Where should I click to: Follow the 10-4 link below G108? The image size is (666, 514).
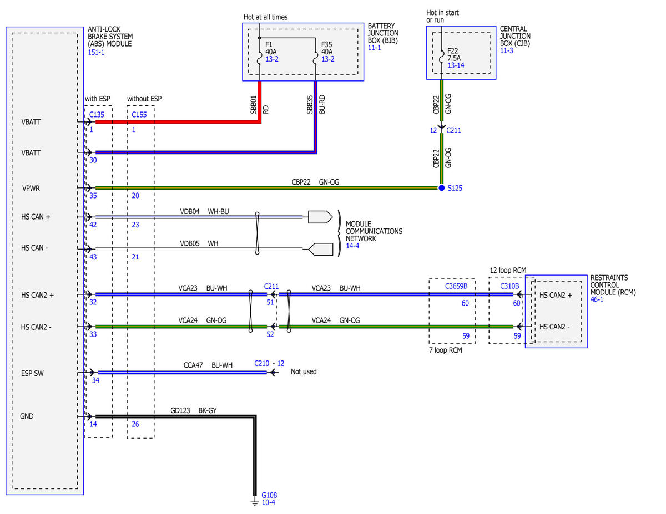pos(268,503)
